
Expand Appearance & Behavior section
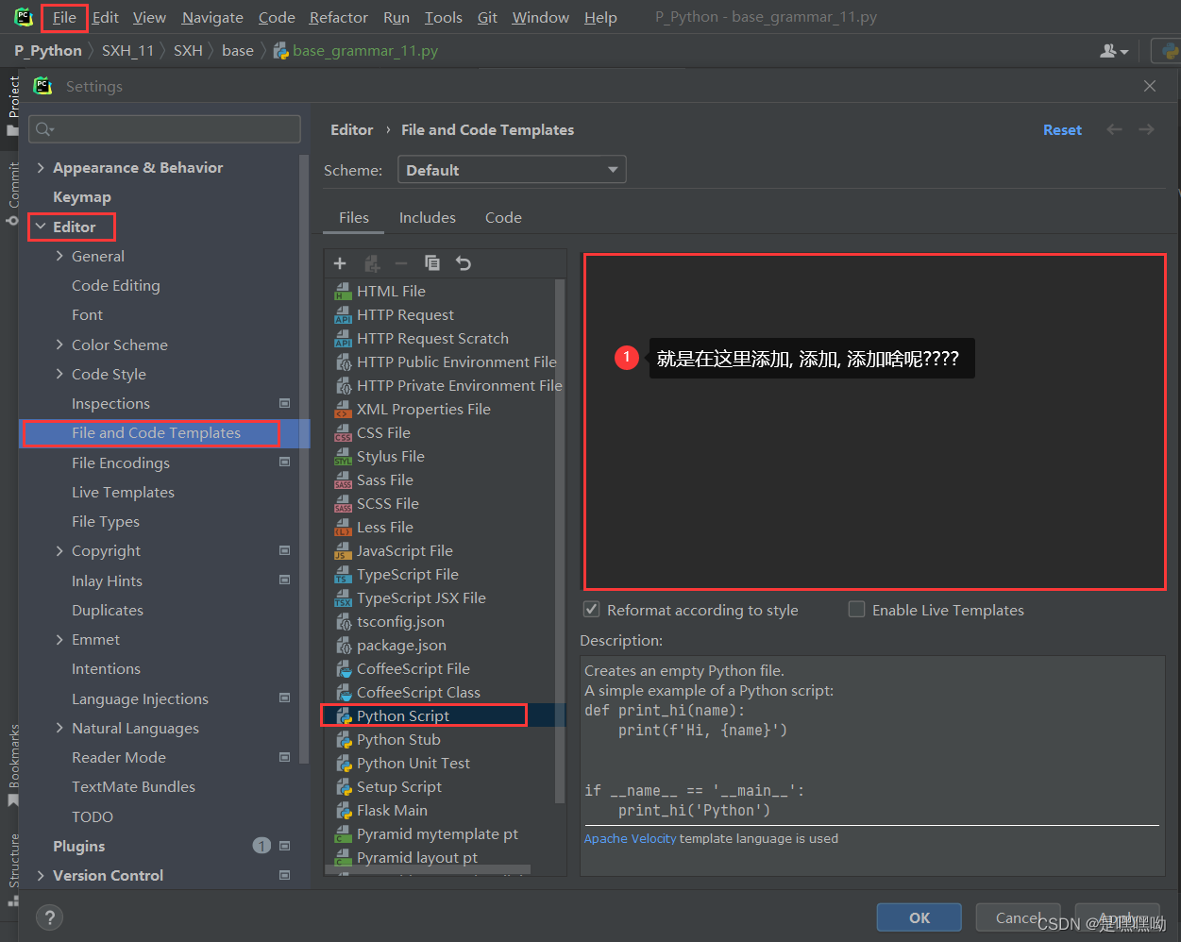point(41,168)
